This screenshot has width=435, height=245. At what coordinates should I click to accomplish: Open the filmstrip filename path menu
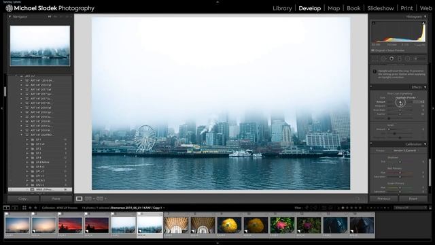coord(137,208)
